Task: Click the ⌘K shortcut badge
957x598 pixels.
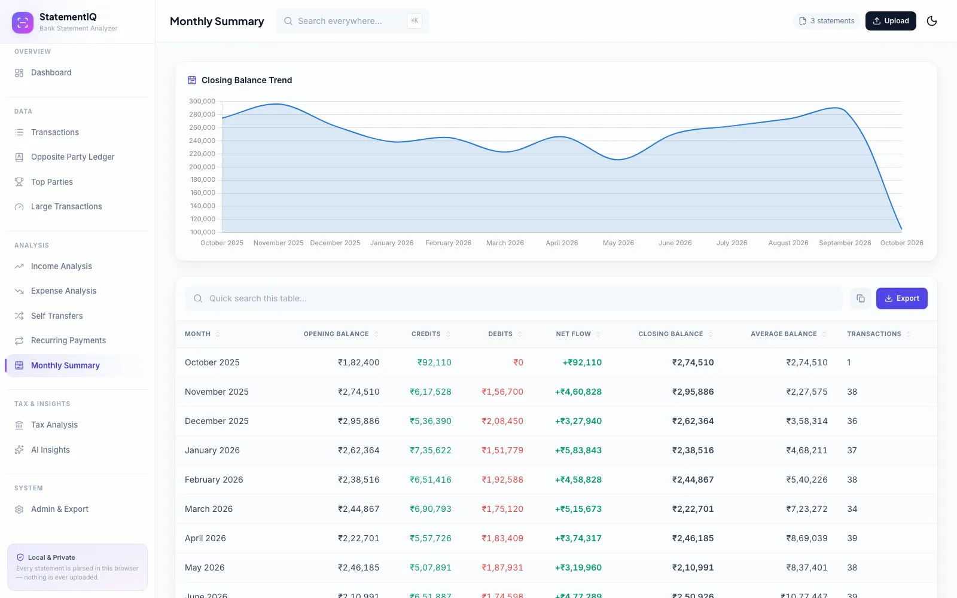Action: [415, 21]
